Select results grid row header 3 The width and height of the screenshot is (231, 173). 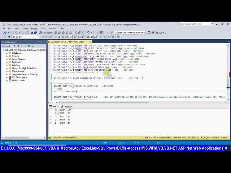tap(50, 120)
